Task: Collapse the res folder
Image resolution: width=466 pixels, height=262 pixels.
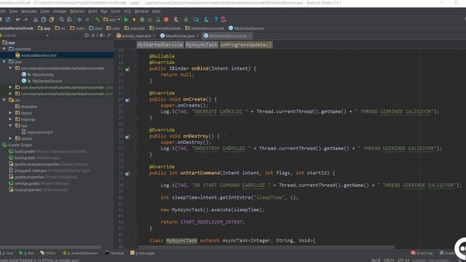Action: pos(4,100)
